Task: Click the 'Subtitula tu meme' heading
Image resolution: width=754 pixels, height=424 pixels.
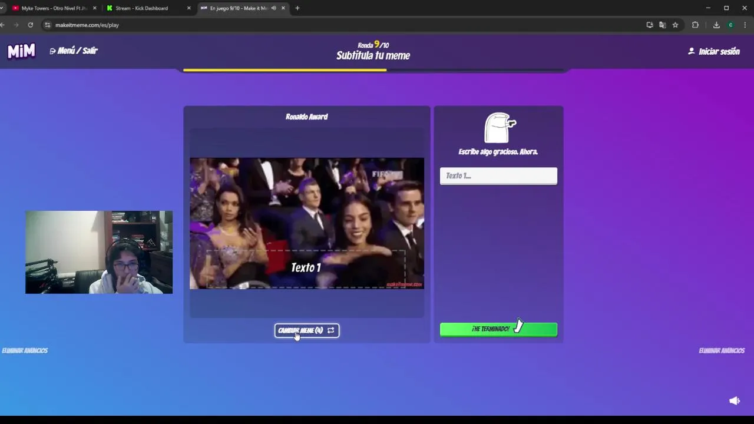Action: [373, 55]
